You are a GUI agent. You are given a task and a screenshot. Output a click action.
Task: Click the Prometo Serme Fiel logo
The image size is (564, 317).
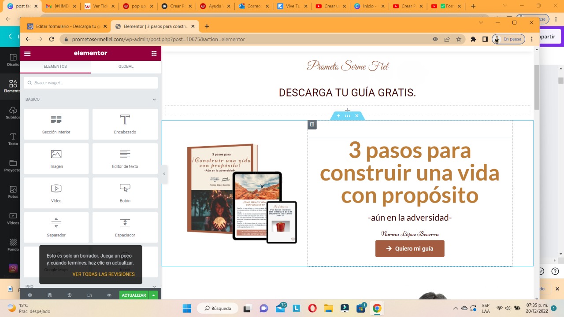[348, 66]
